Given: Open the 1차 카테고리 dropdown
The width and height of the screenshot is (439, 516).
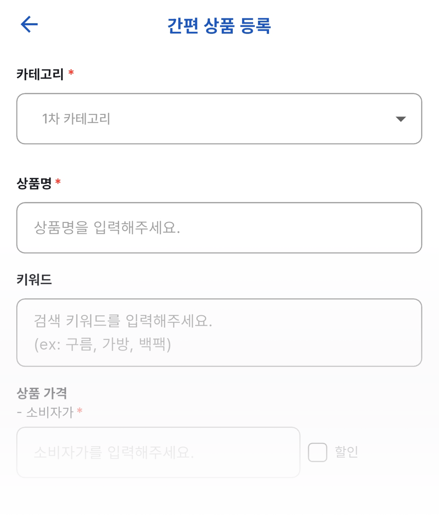Looking at the screenshot, I should click(219, 119).
